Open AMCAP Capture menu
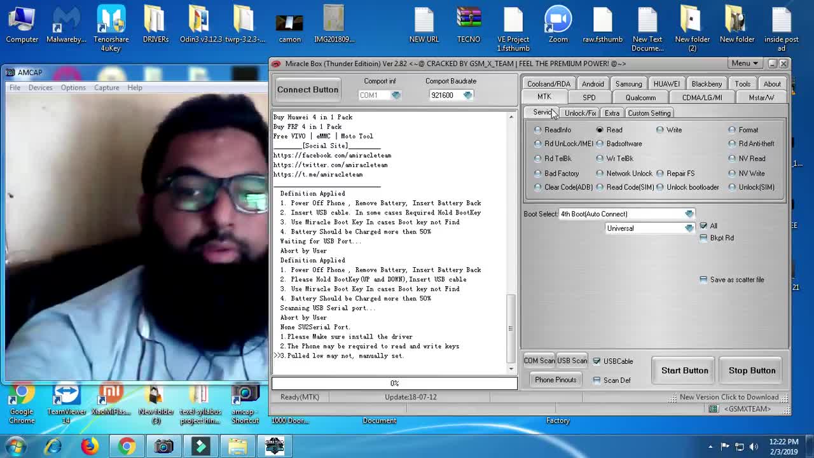 click(x=106, y=88)
